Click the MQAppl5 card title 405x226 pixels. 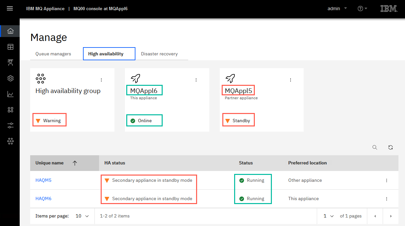tap(238, 91)
